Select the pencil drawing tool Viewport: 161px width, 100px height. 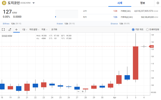click(x=10, y=29)
